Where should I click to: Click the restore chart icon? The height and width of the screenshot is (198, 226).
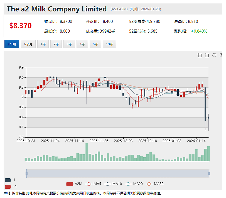214,55
